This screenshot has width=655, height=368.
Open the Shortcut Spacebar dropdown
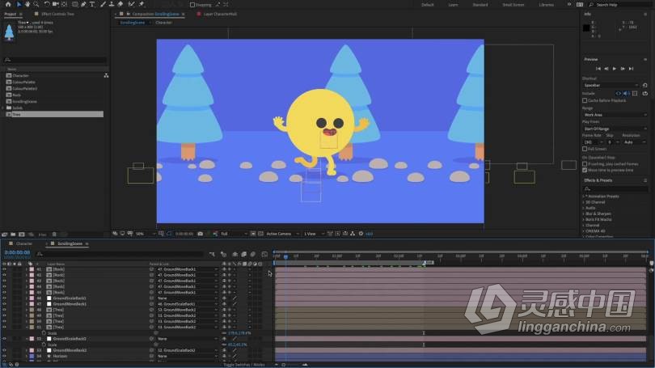pyautogui.click(x=609, y=85)
